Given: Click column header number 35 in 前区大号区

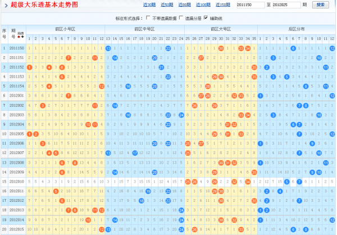Looking at the screenshot, I should 254,39.
